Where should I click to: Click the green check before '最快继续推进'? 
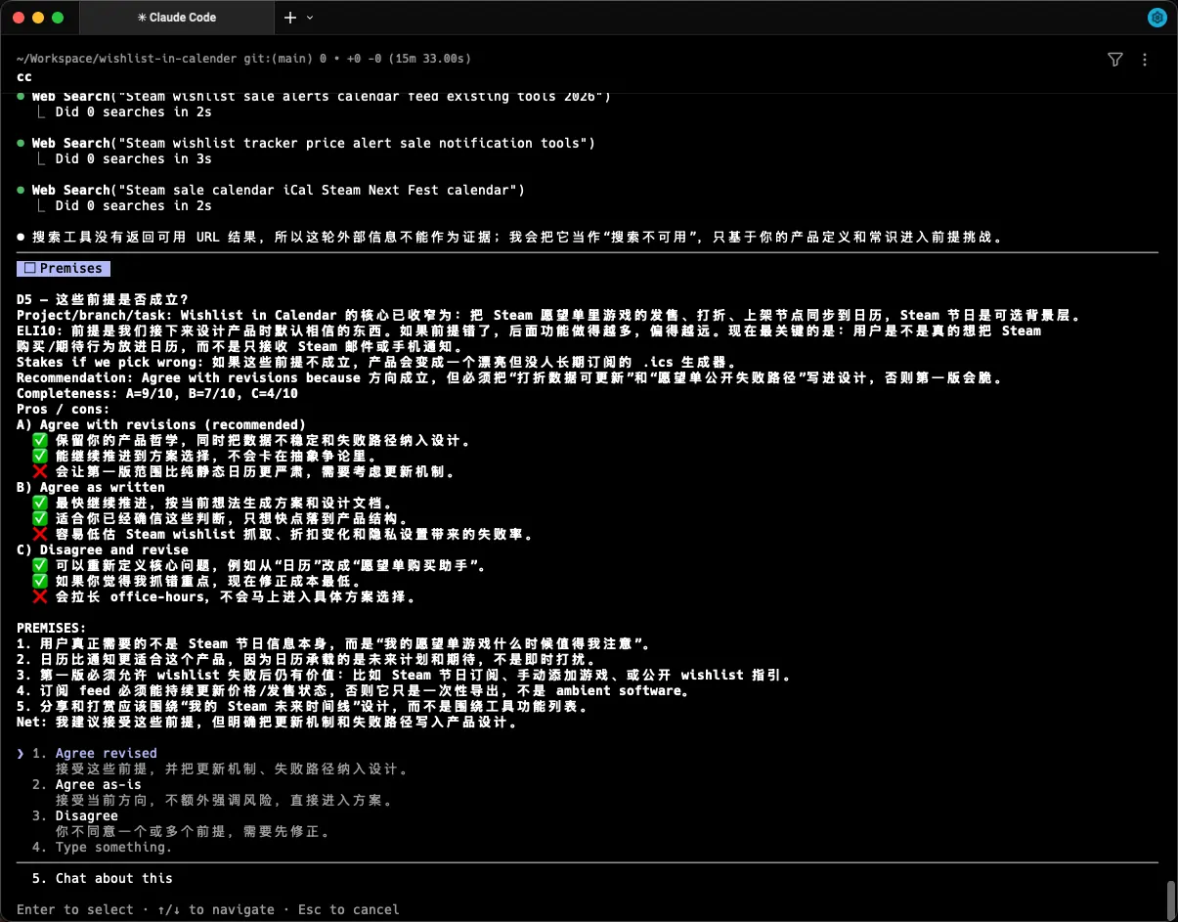[x=40, y=503]
